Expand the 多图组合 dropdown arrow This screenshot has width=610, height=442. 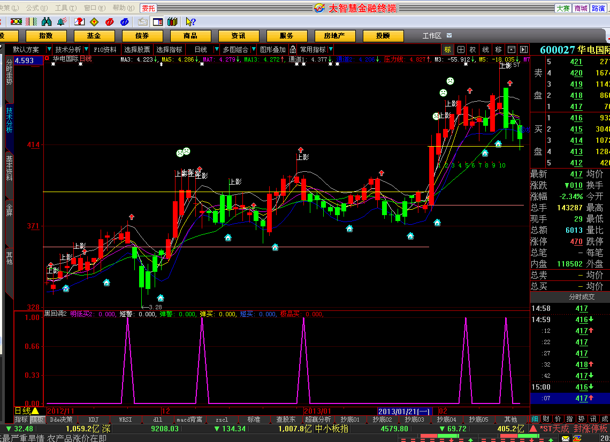point(254,49)
